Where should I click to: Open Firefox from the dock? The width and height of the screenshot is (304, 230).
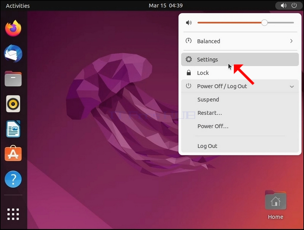click(x=13, y=29)
